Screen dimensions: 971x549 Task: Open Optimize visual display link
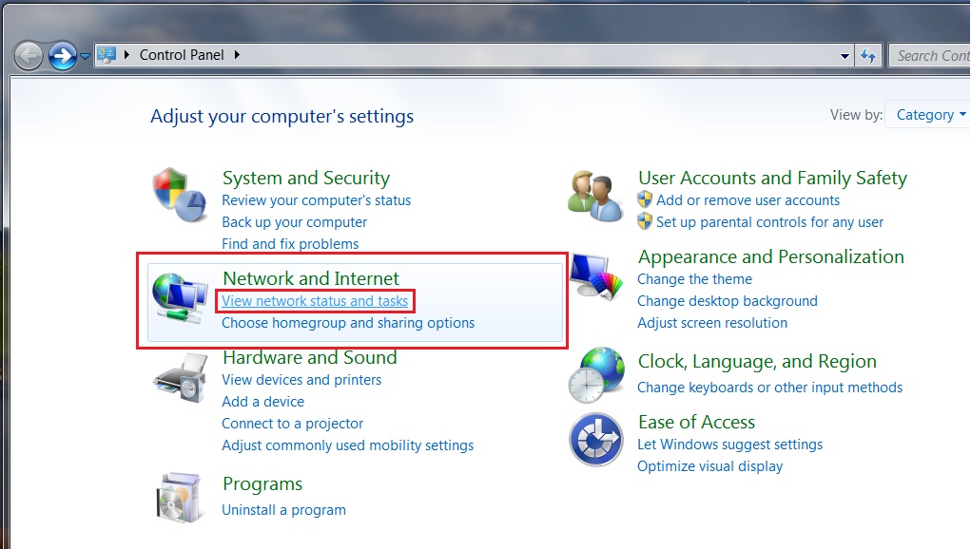[x=709, y=466]
